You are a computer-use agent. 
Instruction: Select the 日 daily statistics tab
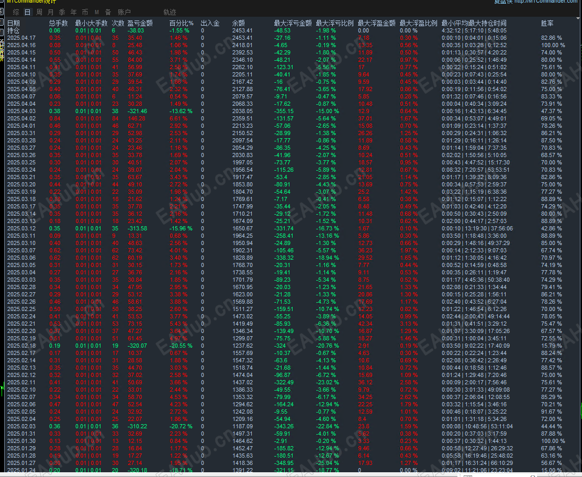click(27, 12)
